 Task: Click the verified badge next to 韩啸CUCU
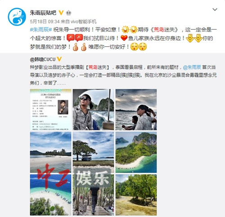tap(59, 59)
